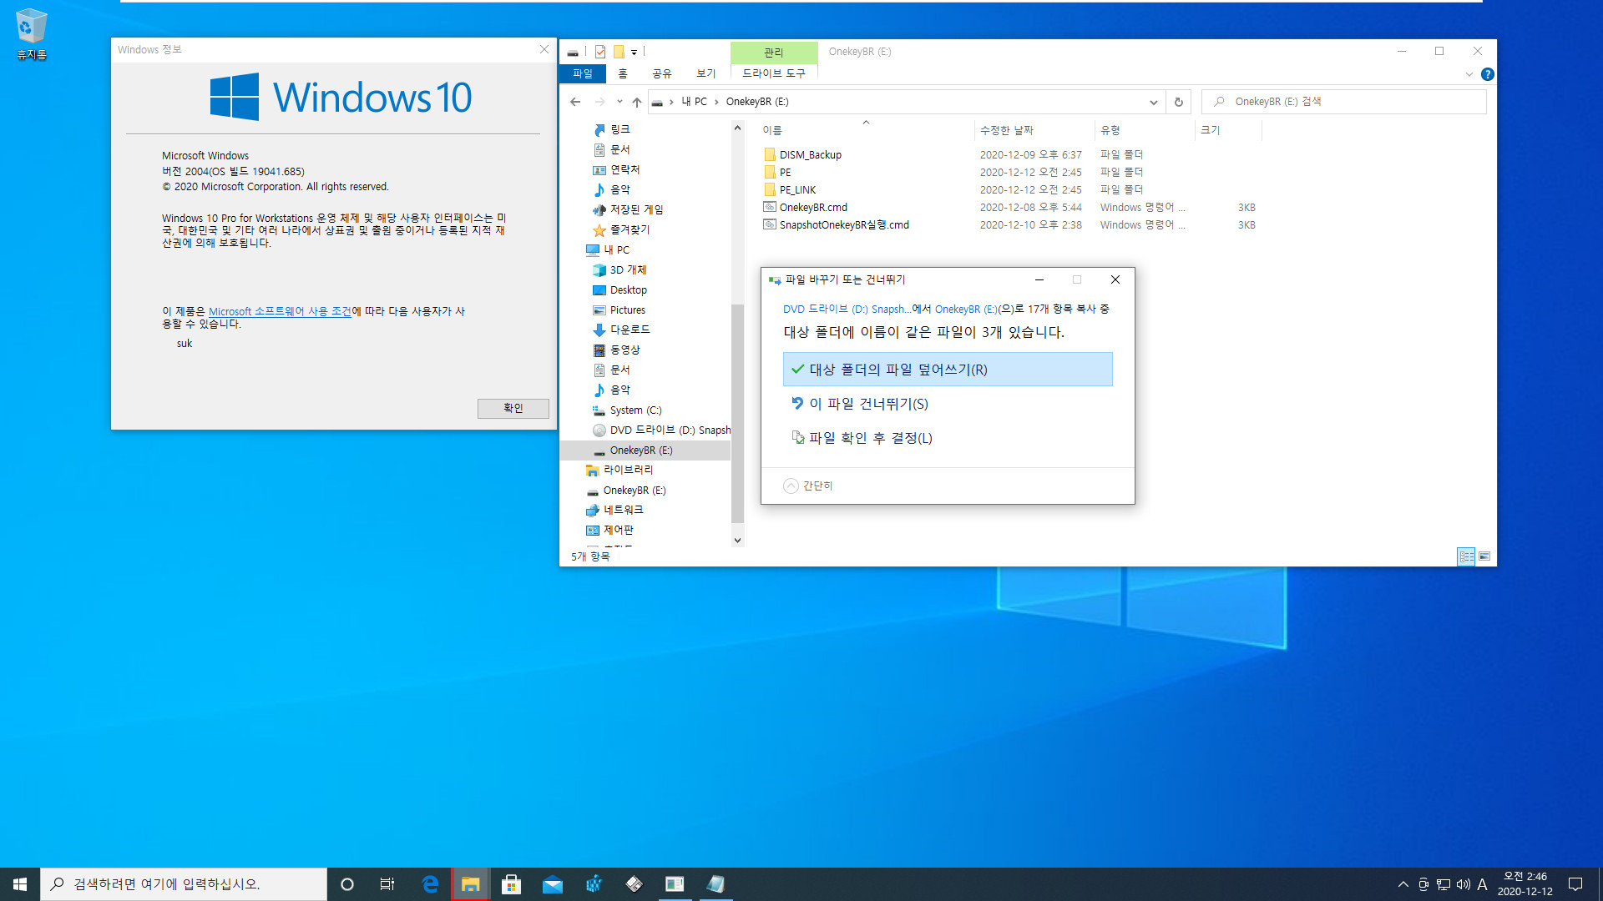Select DISM_Backup folder
This screenshot has width=1603, height=901.
coord(810,154)
